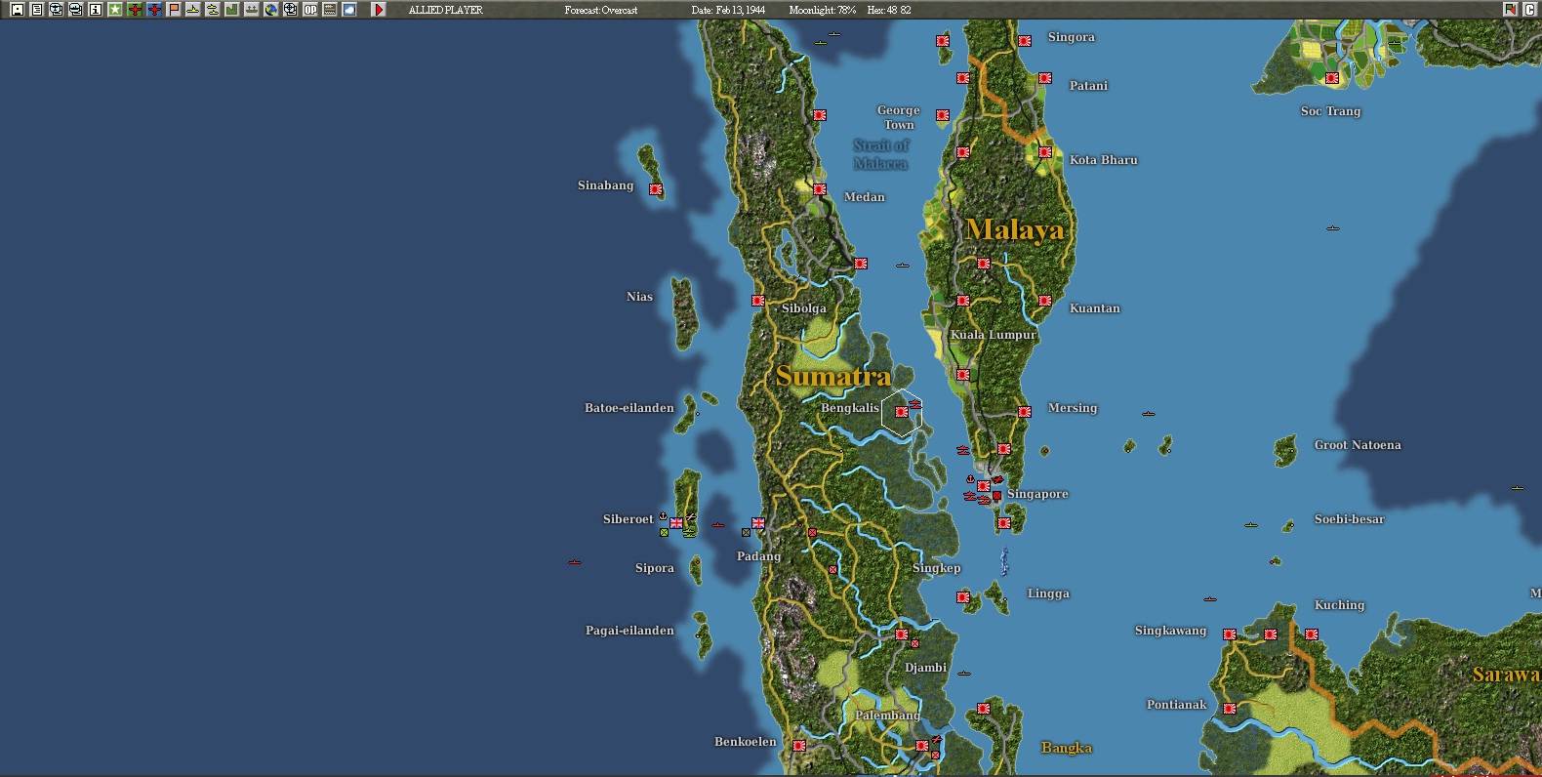Select the Japanese base flag at Singora
Screen dimensions: 1542x777
tap(1025, 41)
